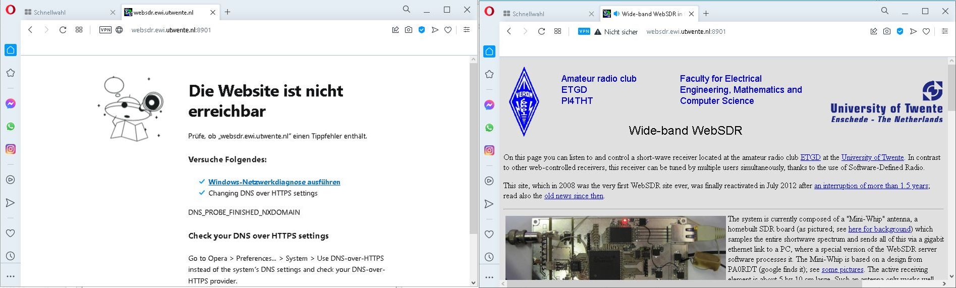Click the VERON diamond logo
Image resolution: width=956 pixels, height=288 pixels.
[x=524, y=102]
